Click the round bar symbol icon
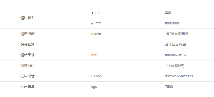The width and height of the screenshot is (214, 97). point(92,13)
